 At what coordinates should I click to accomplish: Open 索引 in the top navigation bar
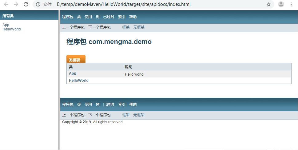click(122, 17)
